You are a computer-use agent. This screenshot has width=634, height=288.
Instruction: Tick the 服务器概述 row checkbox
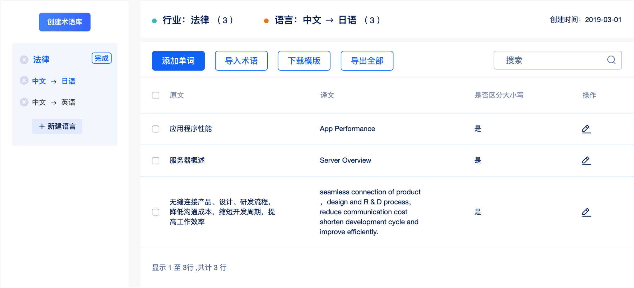tap(156, 160)
